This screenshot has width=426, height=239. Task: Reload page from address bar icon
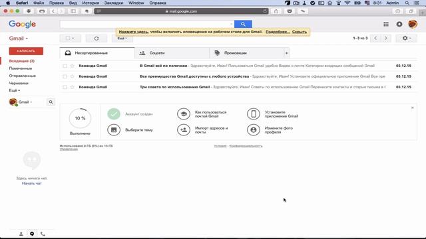click(x=265, y=11)
